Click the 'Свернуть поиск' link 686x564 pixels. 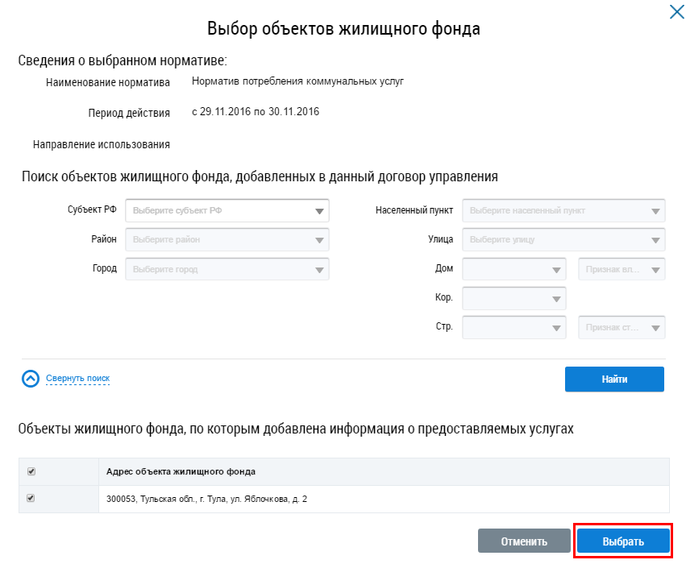pos(77,378)
